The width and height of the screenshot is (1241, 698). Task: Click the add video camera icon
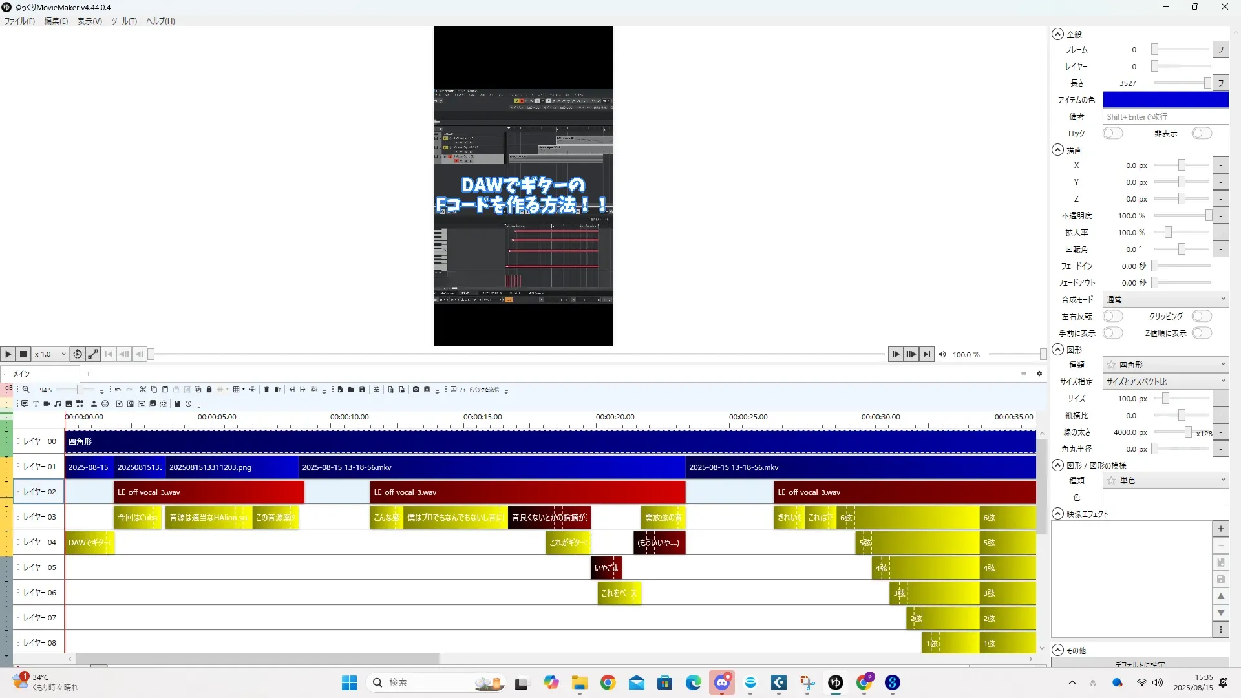pos(47,404)
